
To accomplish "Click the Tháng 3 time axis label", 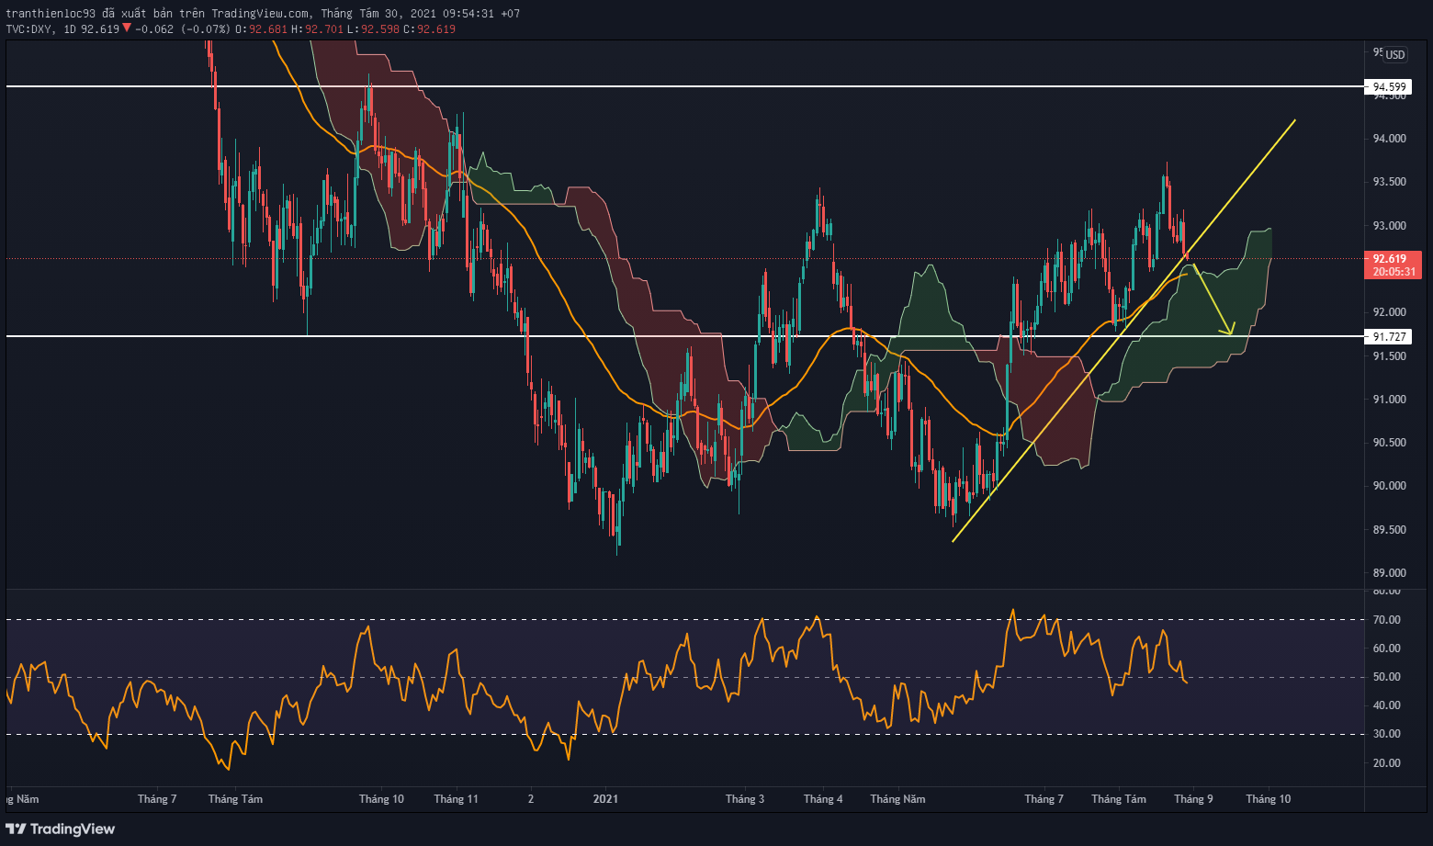I will click(745, 799).
